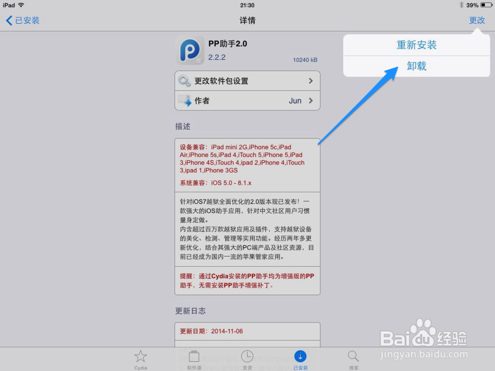Click 系统兼容: iOS 5.0 - 8.1.x text
Viewport: 495px width, 371px height.
pos(216,183)
